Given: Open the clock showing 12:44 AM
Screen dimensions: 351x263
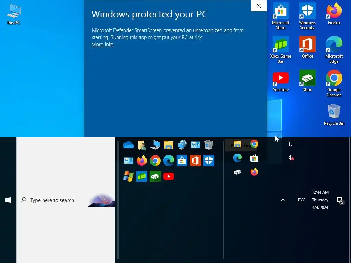Looking at the screenshot, I should click(x=320, y=200).
